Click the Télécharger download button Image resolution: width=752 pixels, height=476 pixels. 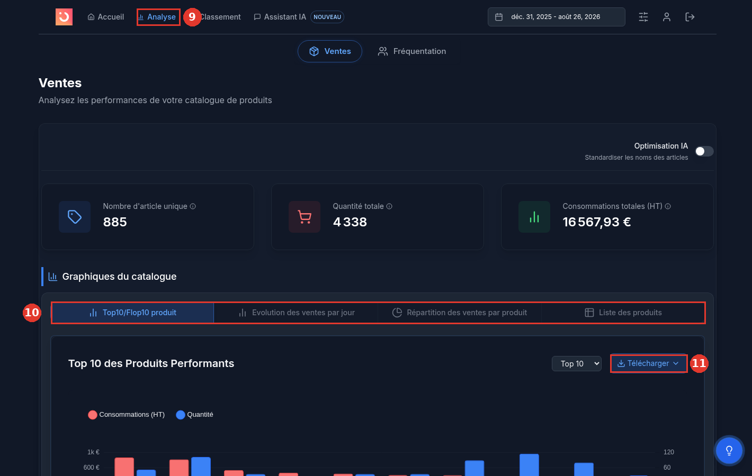tap(649, 363)
